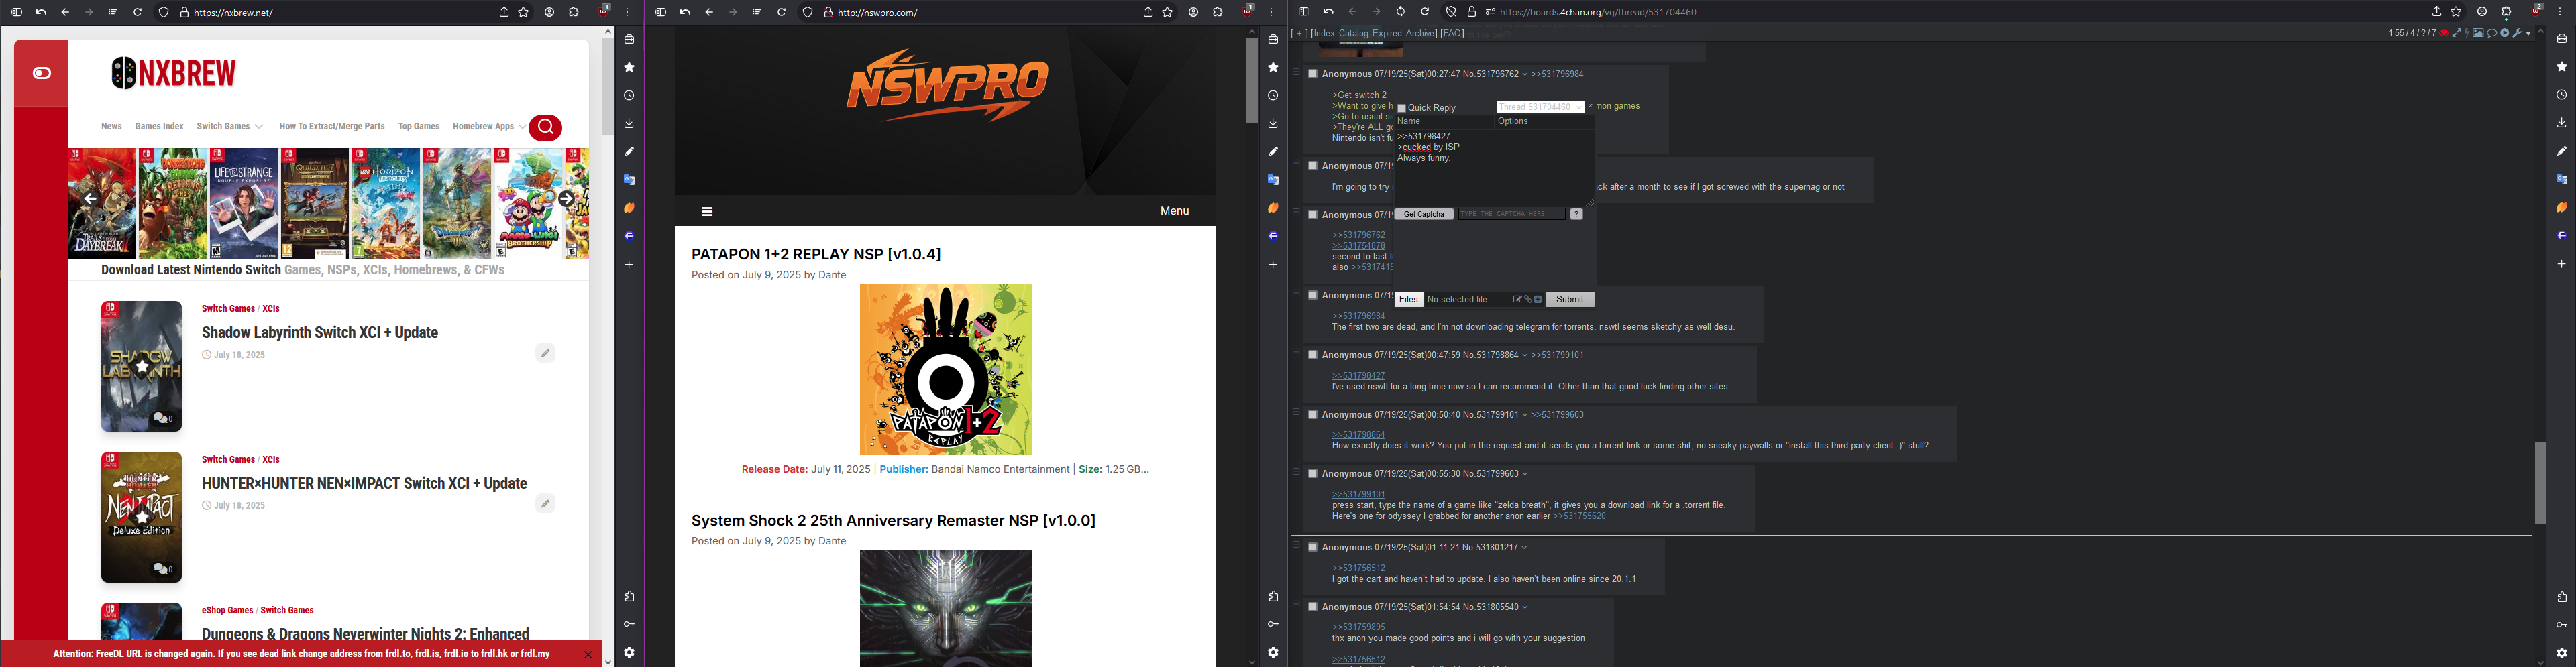The width and height of the screenshot is (2576, 667).
Task: Open hamburger menu icon on NSWPRO
Action: tap(707, 211)
